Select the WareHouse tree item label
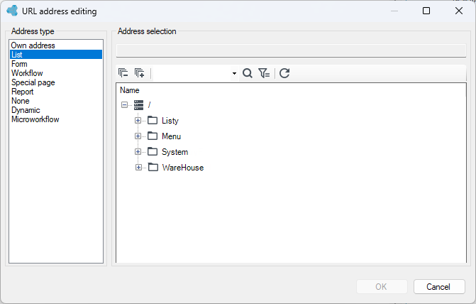Screen dimensions: 476x304 (x=183, y=168)
